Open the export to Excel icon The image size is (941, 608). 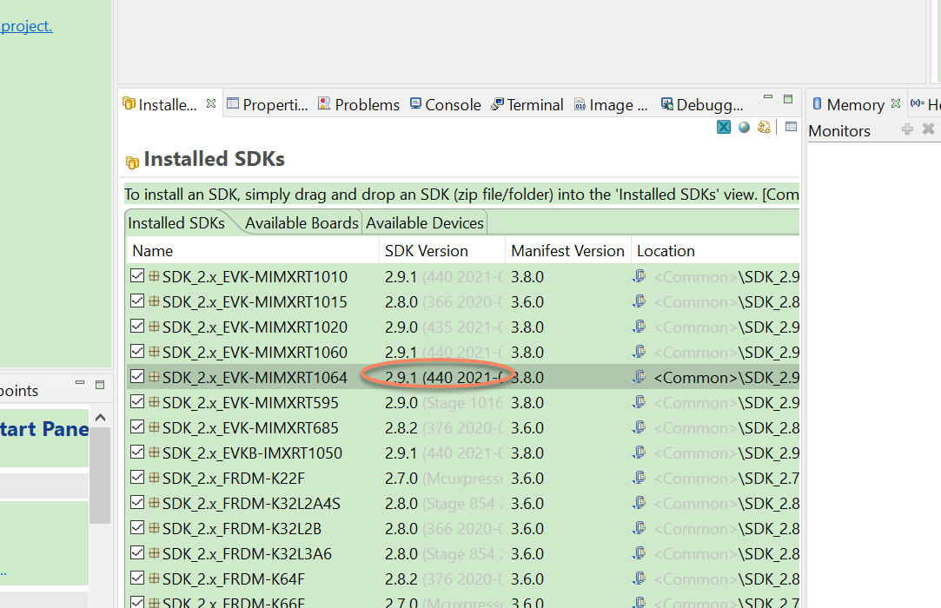pyautogui.click(x=724, y=127)
